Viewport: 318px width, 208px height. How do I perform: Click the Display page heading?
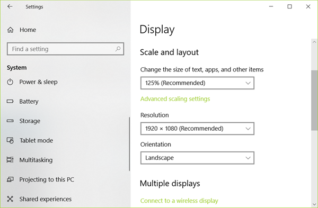coord(157,30)
